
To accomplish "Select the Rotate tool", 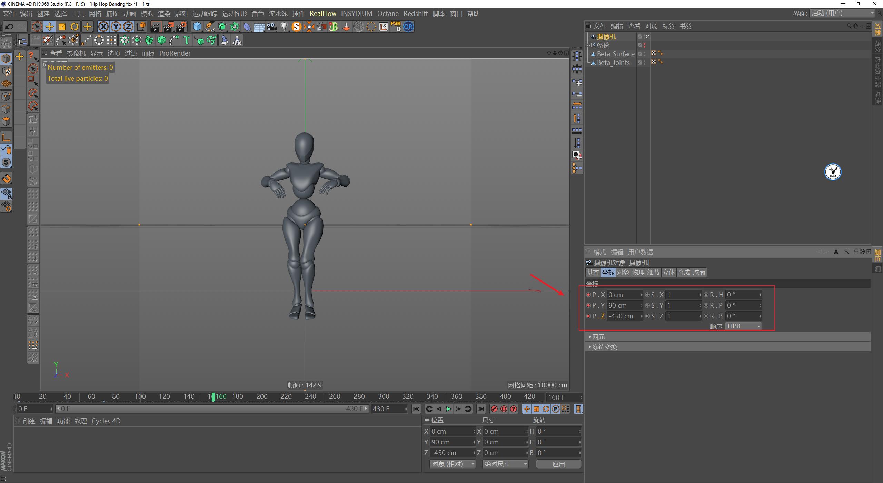I will 75,27.
